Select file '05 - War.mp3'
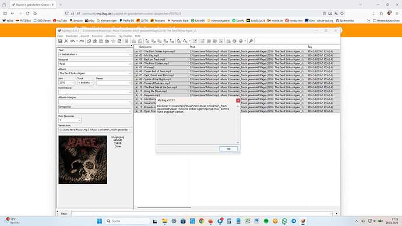 (147, 68)
